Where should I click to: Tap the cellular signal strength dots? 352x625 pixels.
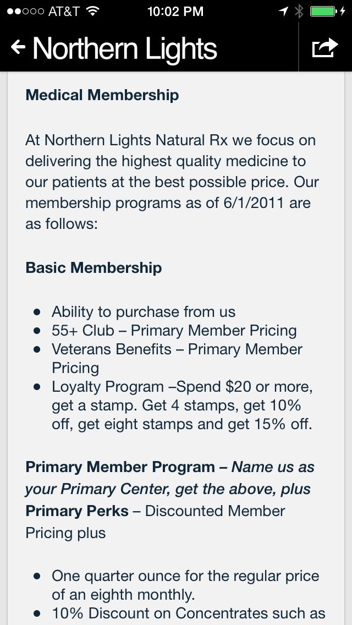click(x=25, y=11)
